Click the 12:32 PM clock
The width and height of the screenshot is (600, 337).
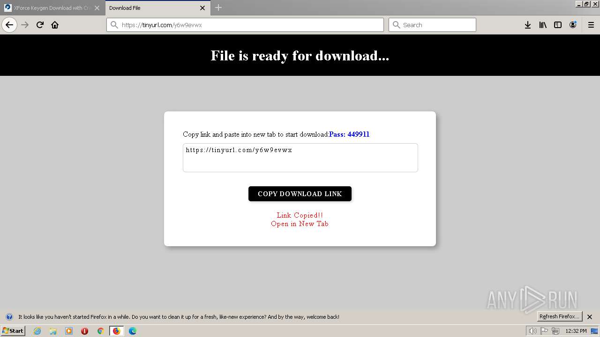click(576, 331)
